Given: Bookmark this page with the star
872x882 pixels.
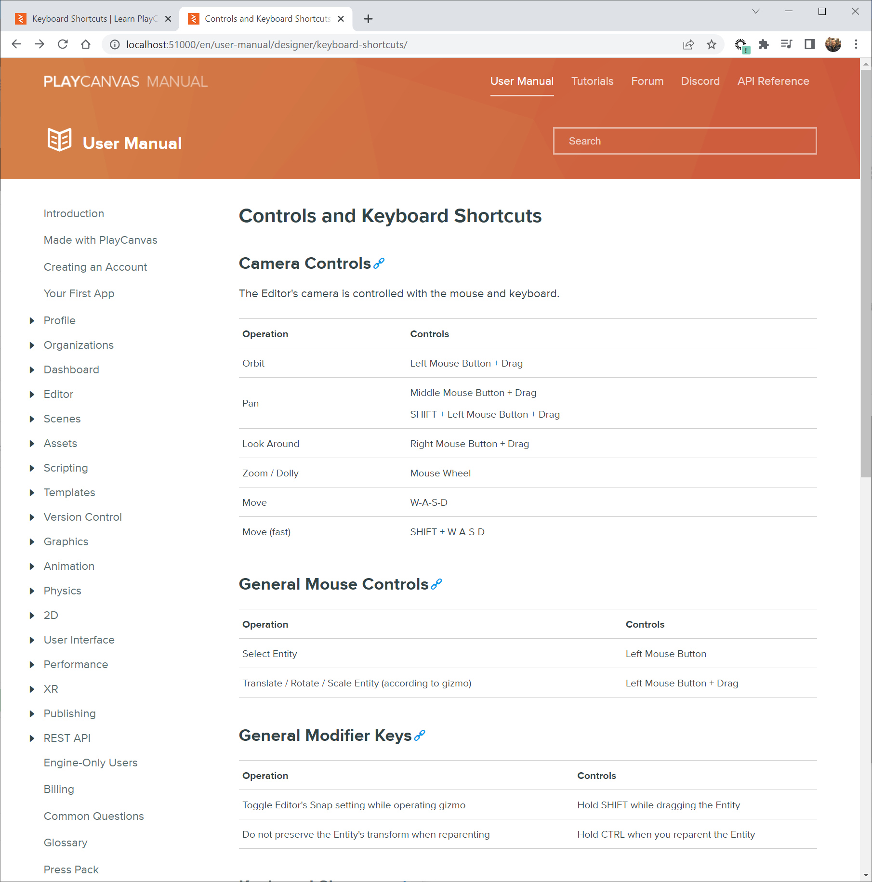Looking at the screenshot, I should click(712, 44).
